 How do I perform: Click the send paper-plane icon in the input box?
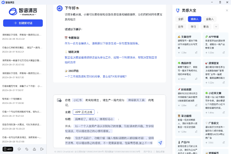[160, 142]
